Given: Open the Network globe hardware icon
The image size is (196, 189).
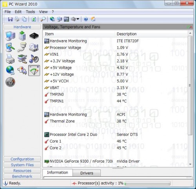Looking at the screenshot, I should pos(10,70).
